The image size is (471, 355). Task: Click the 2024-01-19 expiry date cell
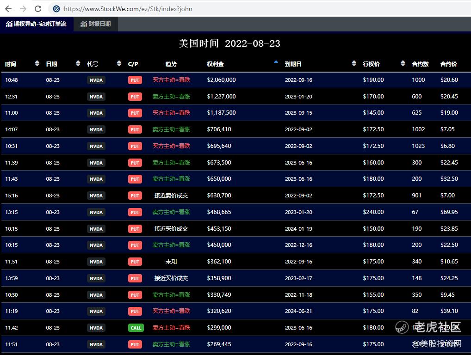298,229
